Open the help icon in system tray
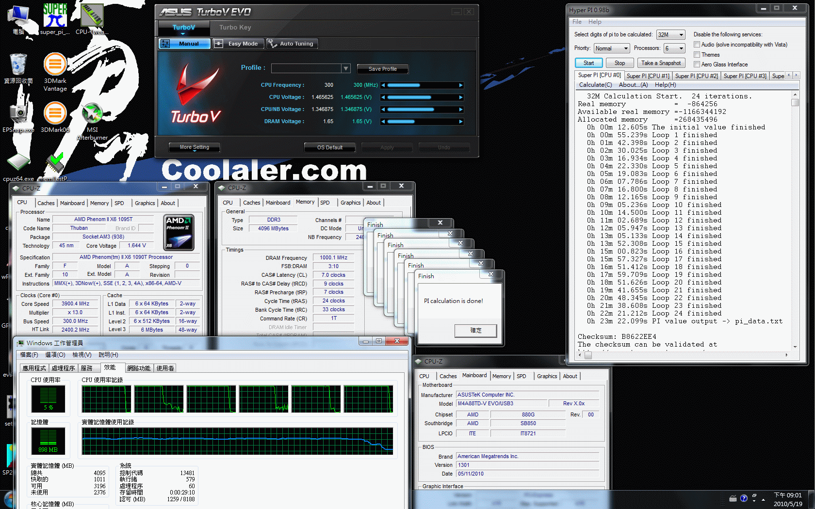This screenshot has width=815, height=509. pos(744,498)
